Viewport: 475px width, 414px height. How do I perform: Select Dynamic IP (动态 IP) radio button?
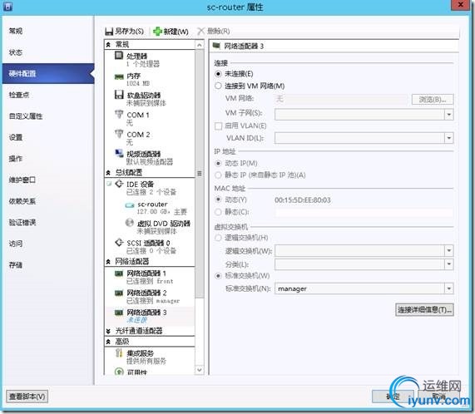(x=218, y=164)
